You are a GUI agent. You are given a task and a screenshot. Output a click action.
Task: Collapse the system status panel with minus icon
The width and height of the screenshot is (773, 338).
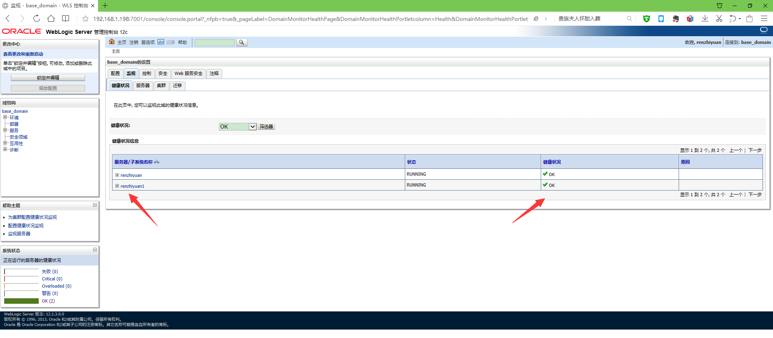tap(95, 250)
